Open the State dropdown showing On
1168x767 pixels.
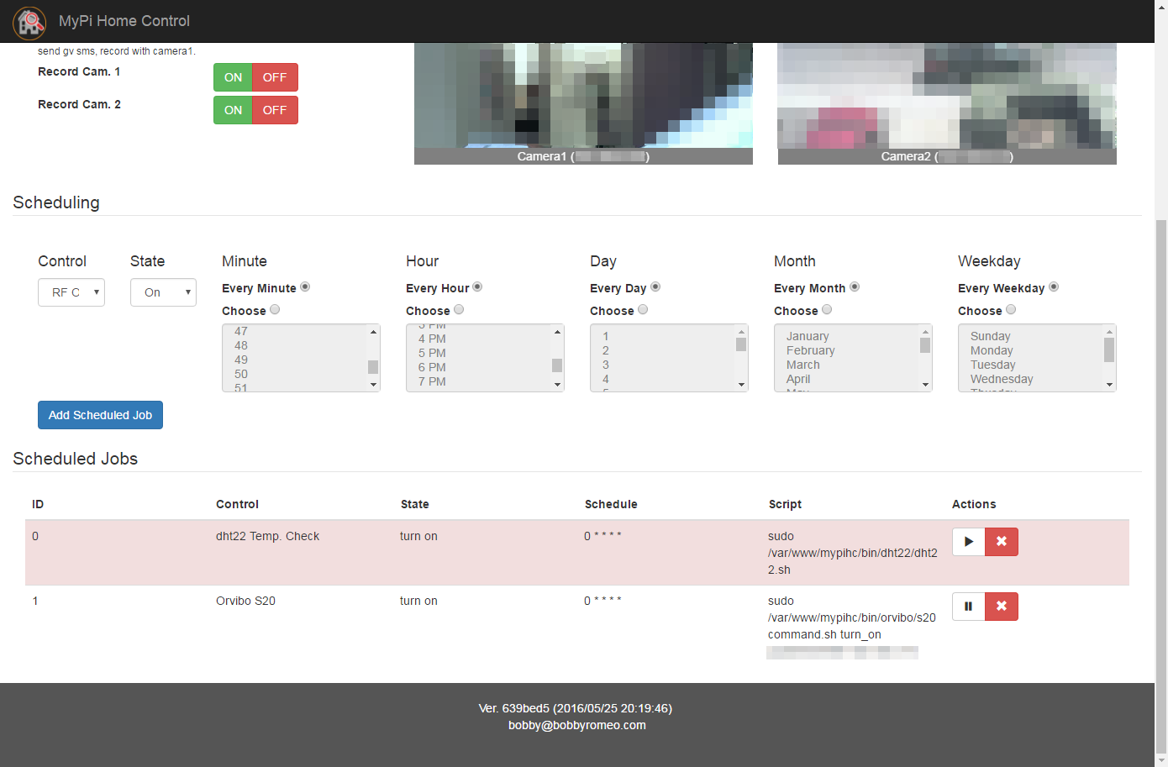[163, 292]
